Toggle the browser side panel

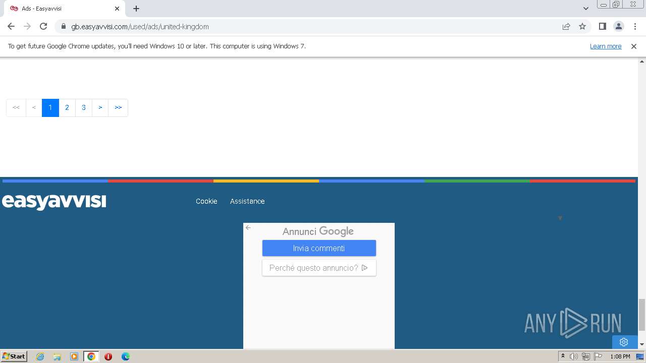click(x=602, y=26)
